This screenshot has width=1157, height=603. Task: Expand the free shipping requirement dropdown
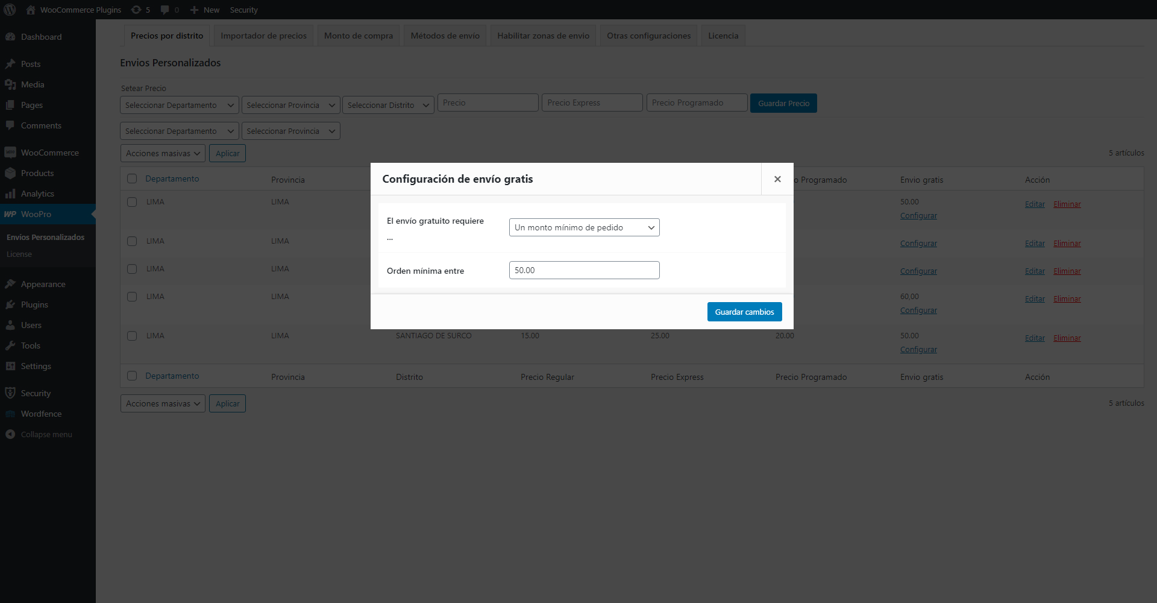584,227
